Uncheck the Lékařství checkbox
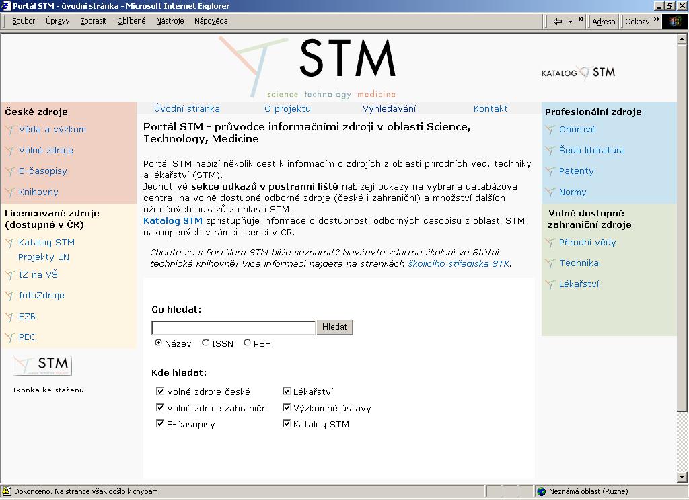Image resolution: width=689 pixels, height=500 pixels. [x=287, y=391]
